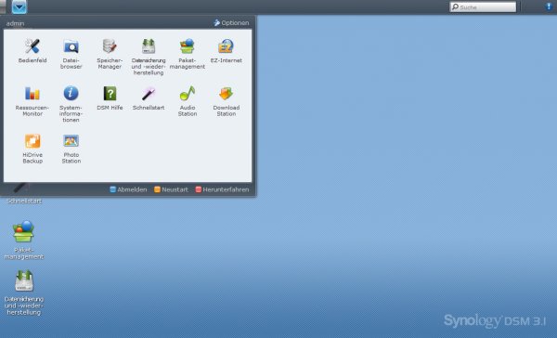Viewport: 557px width, 338px height.
Task: Open Audio Station icon
Action: (188, 94)
